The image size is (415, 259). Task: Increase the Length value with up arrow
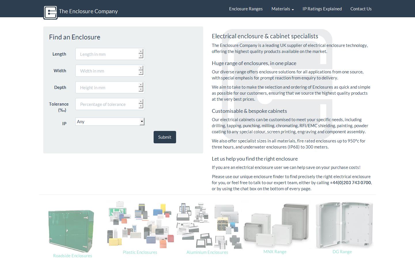141,52
